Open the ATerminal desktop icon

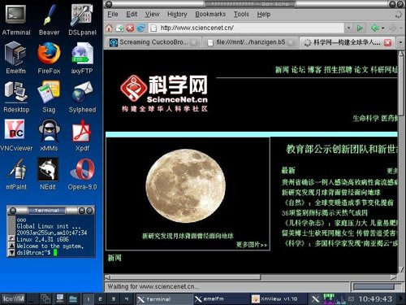pos(16,20)
